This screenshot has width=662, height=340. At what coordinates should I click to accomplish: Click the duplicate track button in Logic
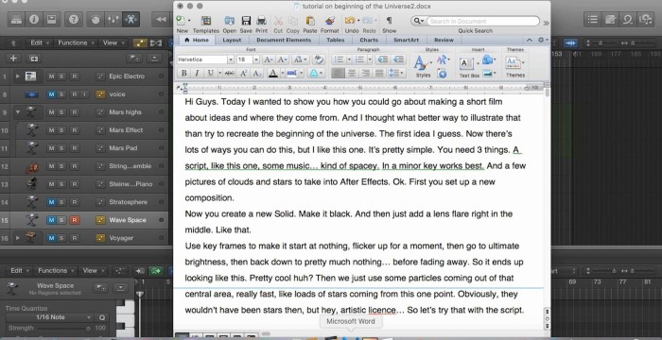click(x=34, y=59)
